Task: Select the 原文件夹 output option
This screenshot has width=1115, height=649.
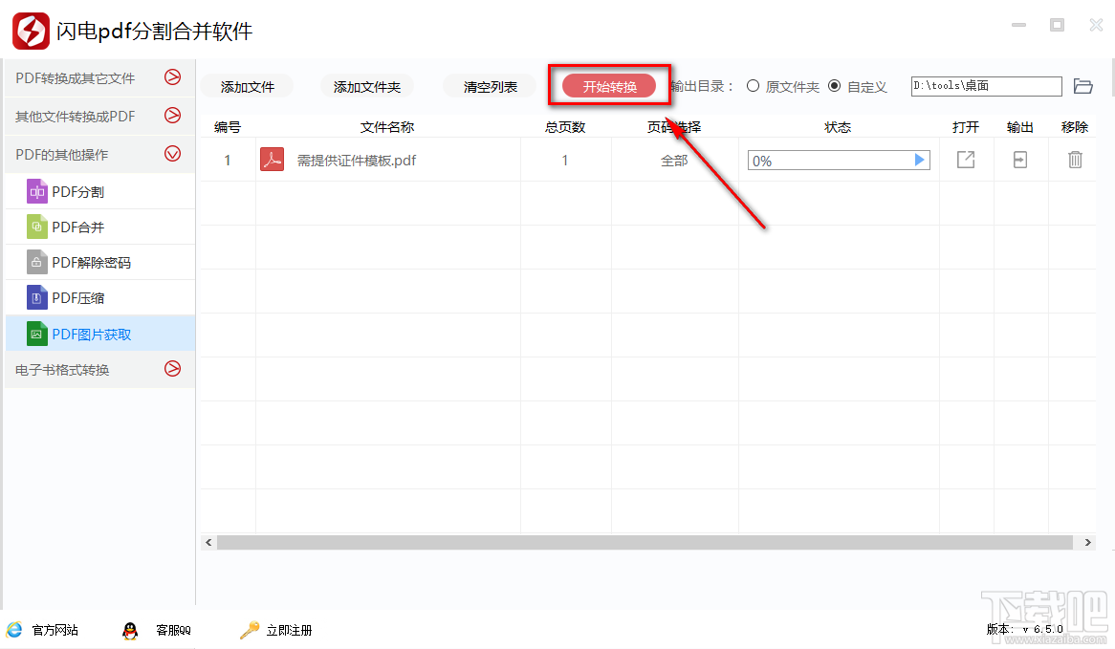Action: pos(754,86)
